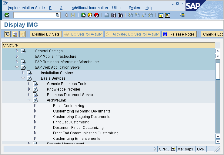
Task: Click the Customize Local Layout icon
Action: click(182, 15)
